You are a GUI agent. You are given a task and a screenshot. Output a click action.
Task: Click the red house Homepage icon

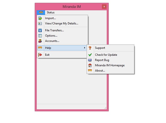click(90, 65)
